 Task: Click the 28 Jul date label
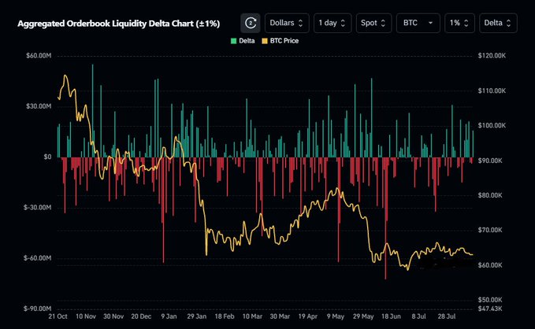point(447,316)
